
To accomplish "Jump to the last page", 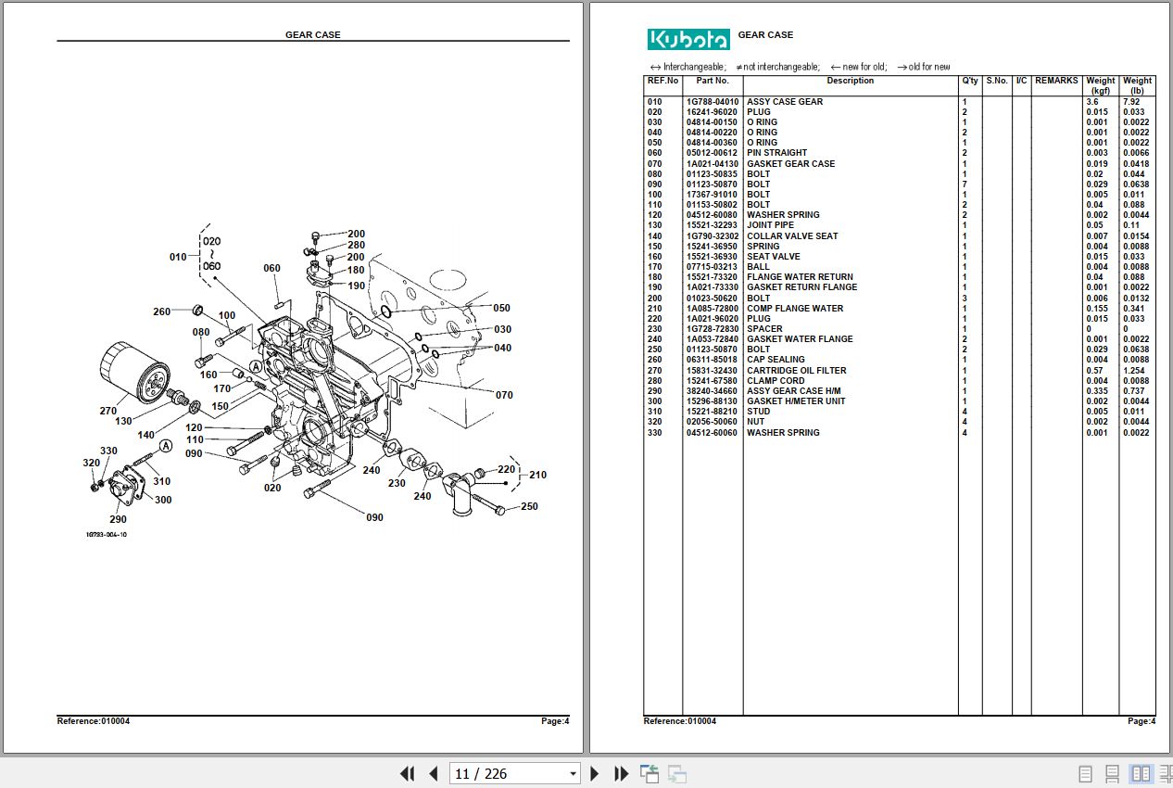I will click(622, 773).
